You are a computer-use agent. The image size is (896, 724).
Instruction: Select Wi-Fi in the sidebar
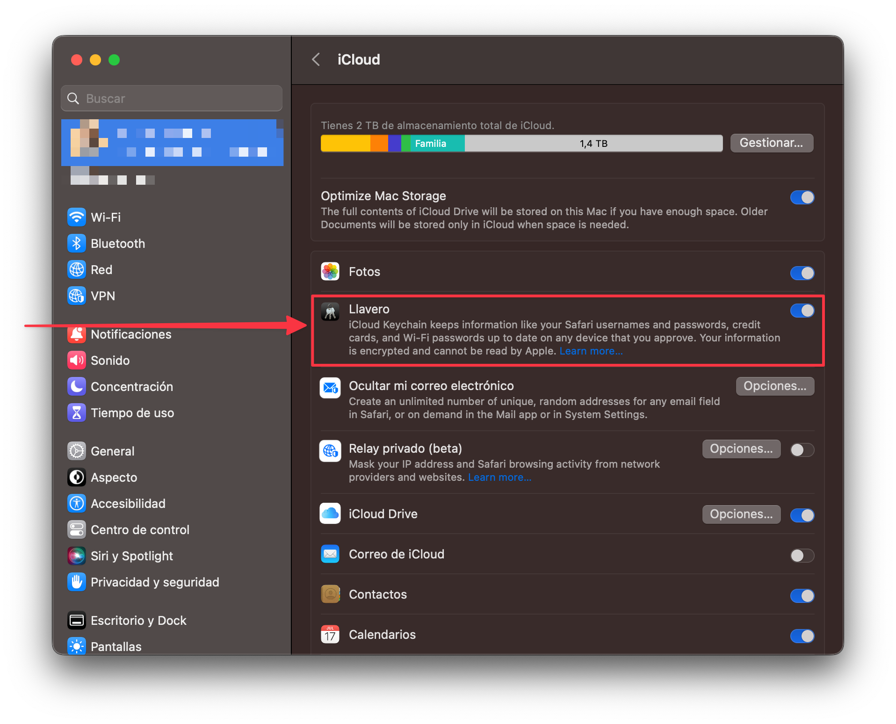(x=172, y=217)
